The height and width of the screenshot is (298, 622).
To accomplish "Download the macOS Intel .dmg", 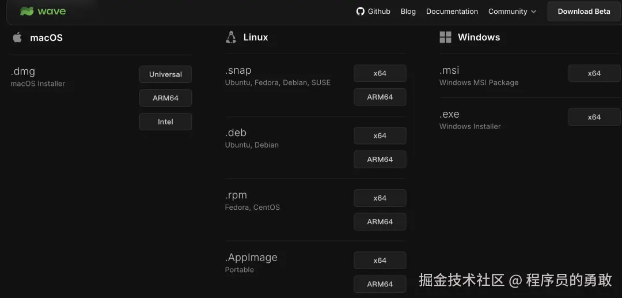I will [x=165, y=122].
